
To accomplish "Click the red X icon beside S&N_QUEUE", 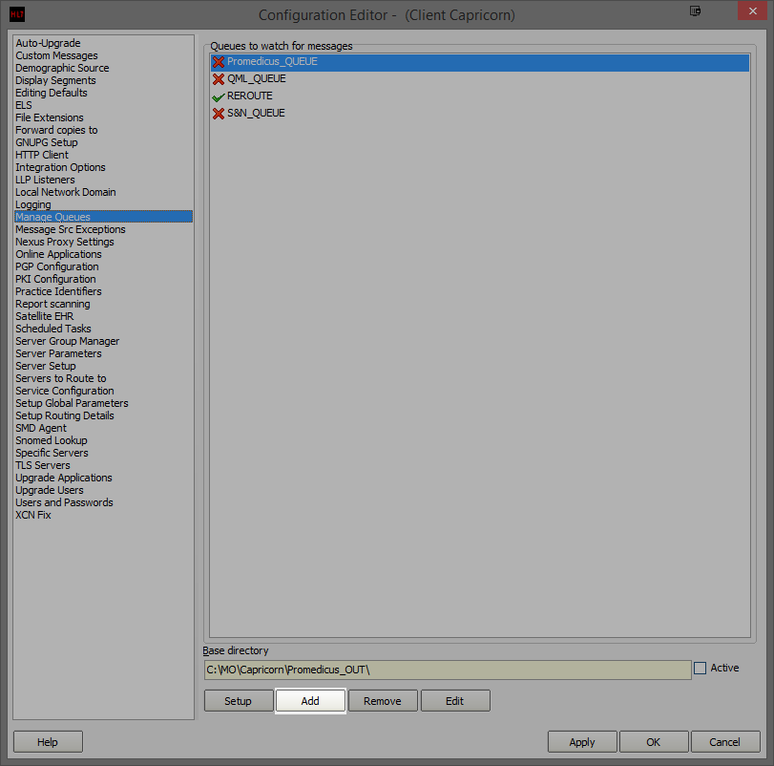I will 219,114.
